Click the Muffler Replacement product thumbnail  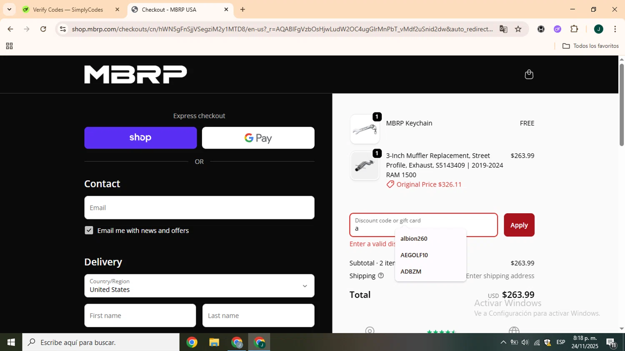tap(365, 166)
